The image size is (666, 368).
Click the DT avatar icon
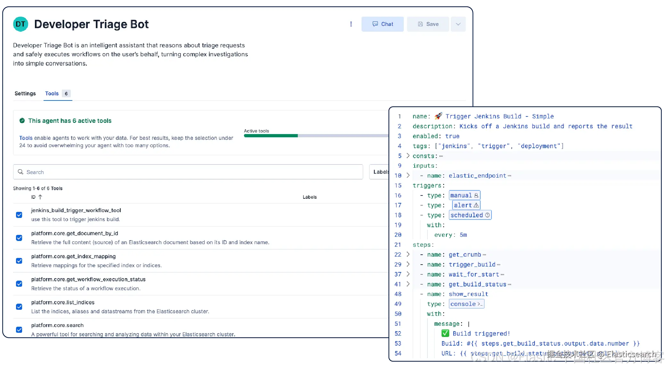(x=20, y=24)
